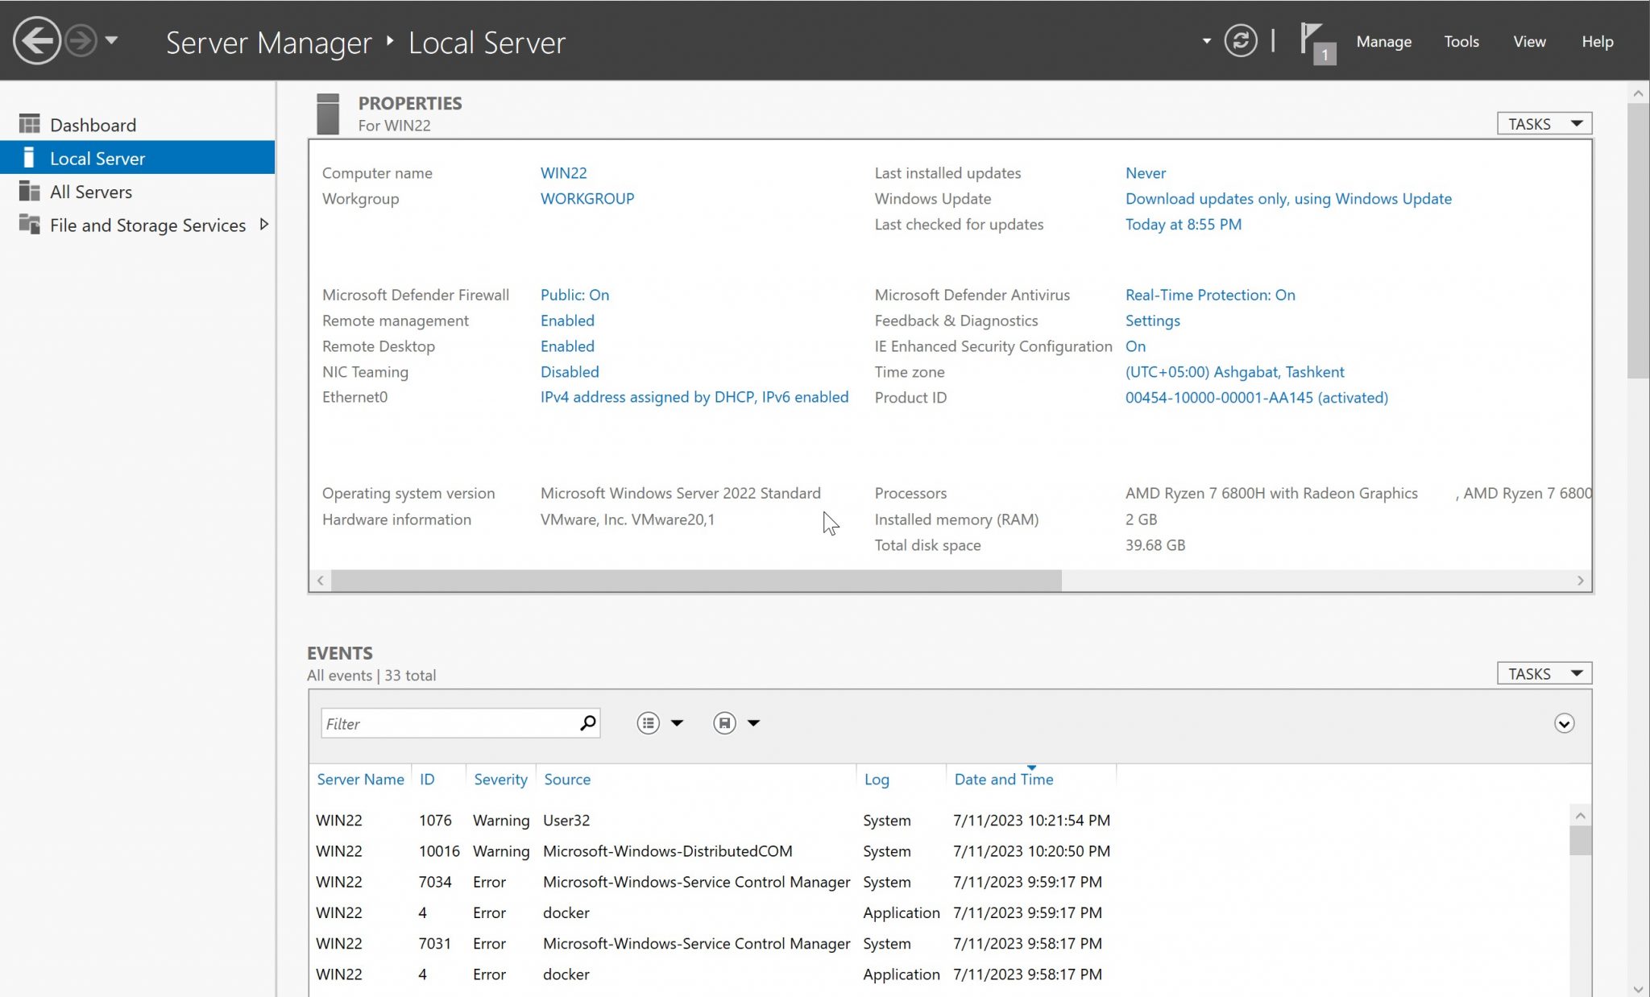Select All Servers in the sidebar
Screen dimensions: 1650x997
point(90,192)
